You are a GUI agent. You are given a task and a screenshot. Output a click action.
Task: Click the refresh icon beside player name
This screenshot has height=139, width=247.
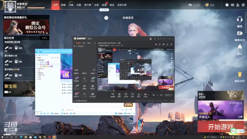(106, 18)
